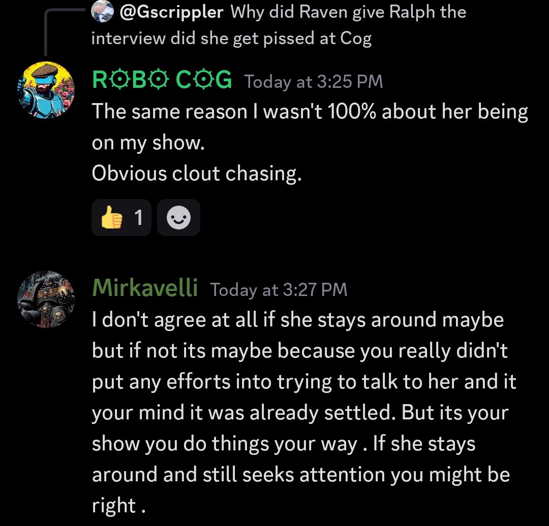Open the @Gscrippler mention in the reply
Viewport: 549px width, 526px height.
pos(171,12)
